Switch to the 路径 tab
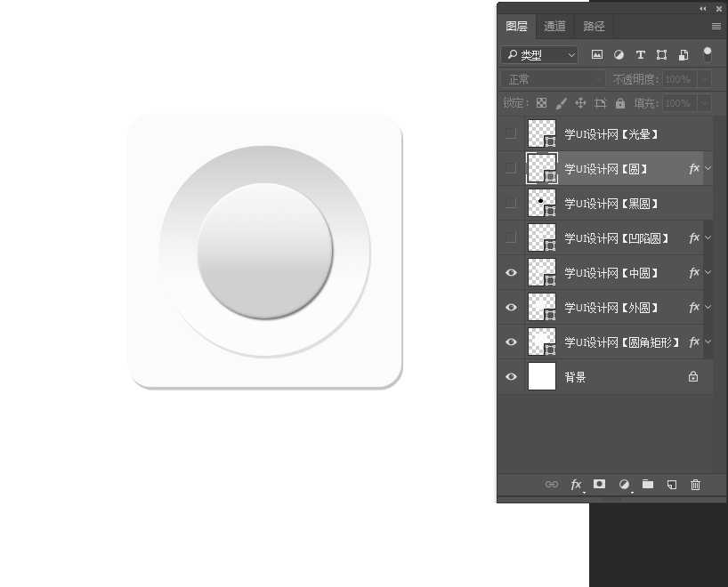This screenshot has width=728, height=587. pyautogui.click(x=594, y=27)
